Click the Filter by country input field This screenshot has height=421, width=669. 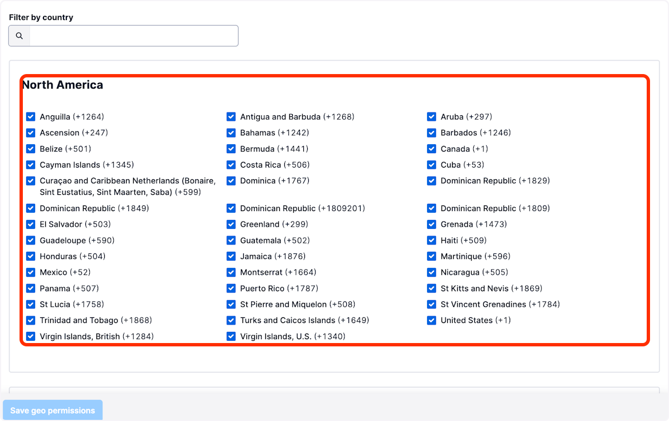[133, 36]
